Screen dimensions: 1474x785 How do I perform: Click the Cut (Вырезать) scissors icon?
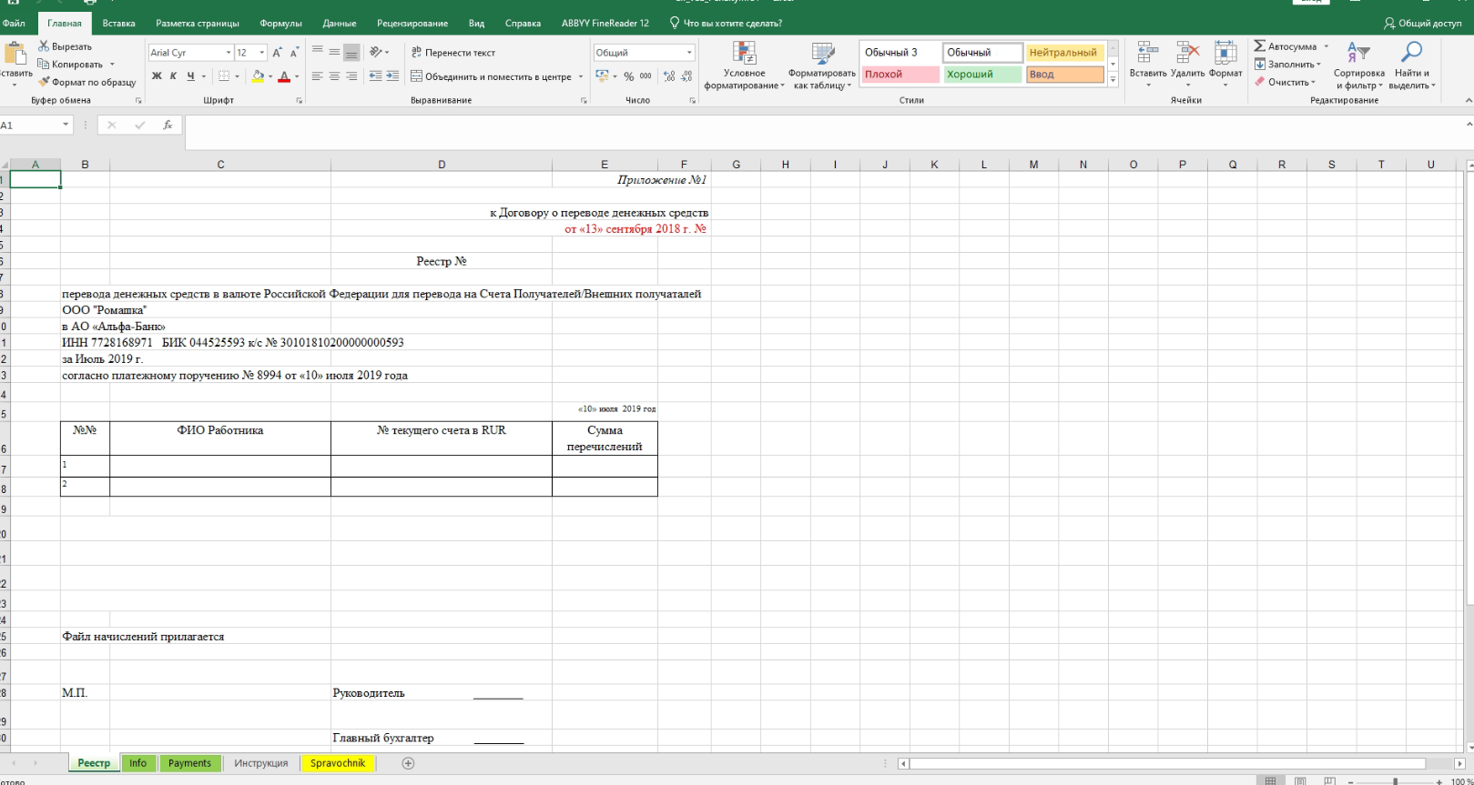[x=43, y=46]
